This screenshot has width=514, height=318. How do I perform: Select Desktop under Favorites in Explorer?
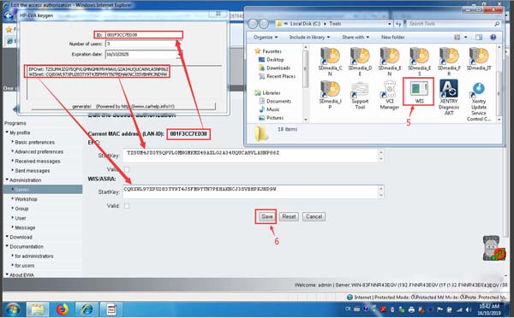(x=272, y=60)
